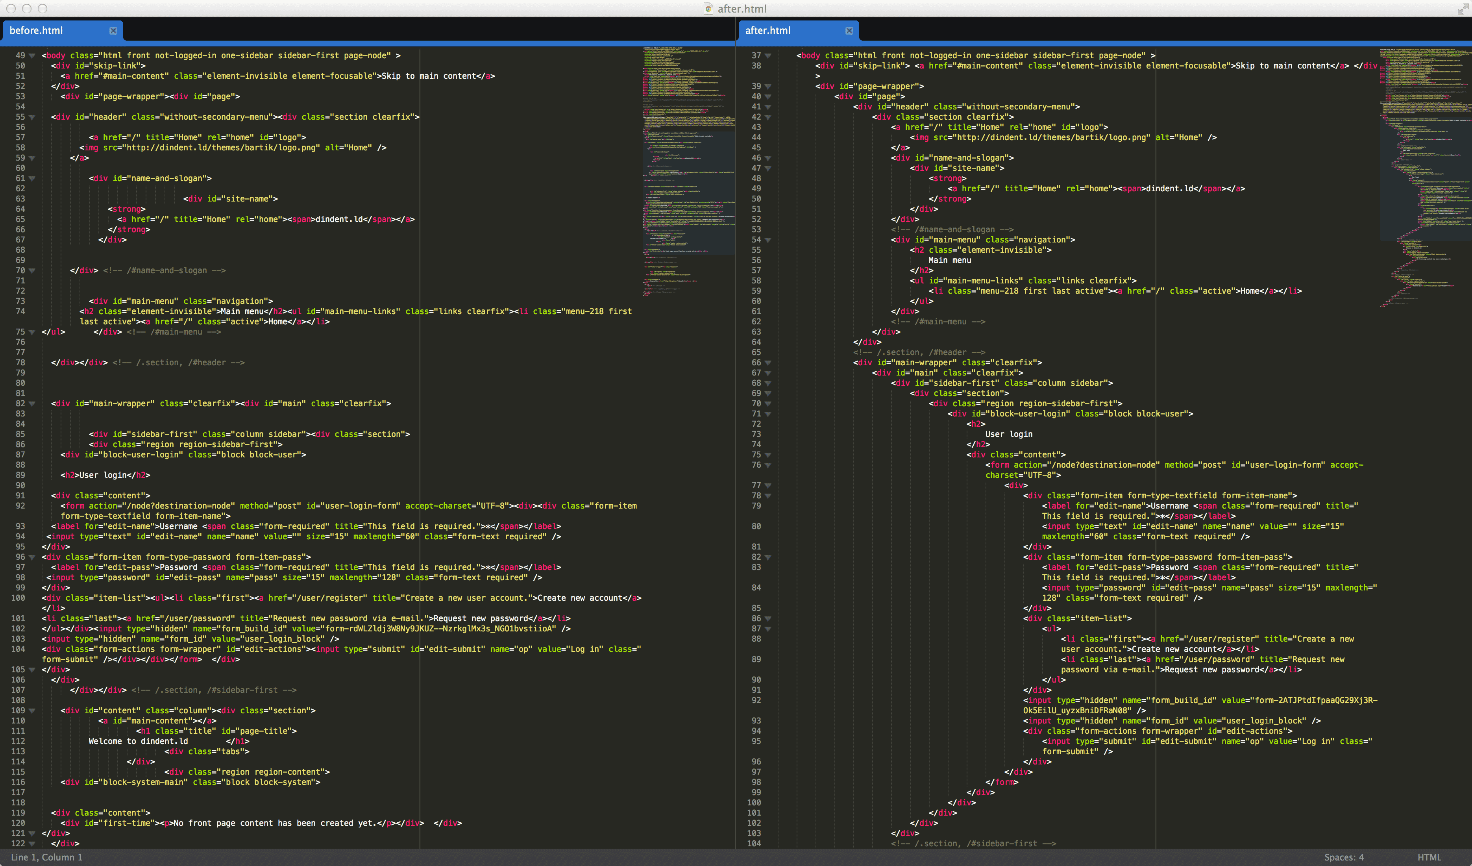Click the /#main-menu comment in before.html

click(174, 332)
